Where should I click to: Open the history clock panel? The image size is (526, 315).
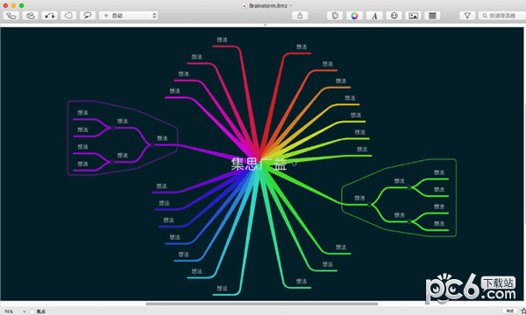335,16
